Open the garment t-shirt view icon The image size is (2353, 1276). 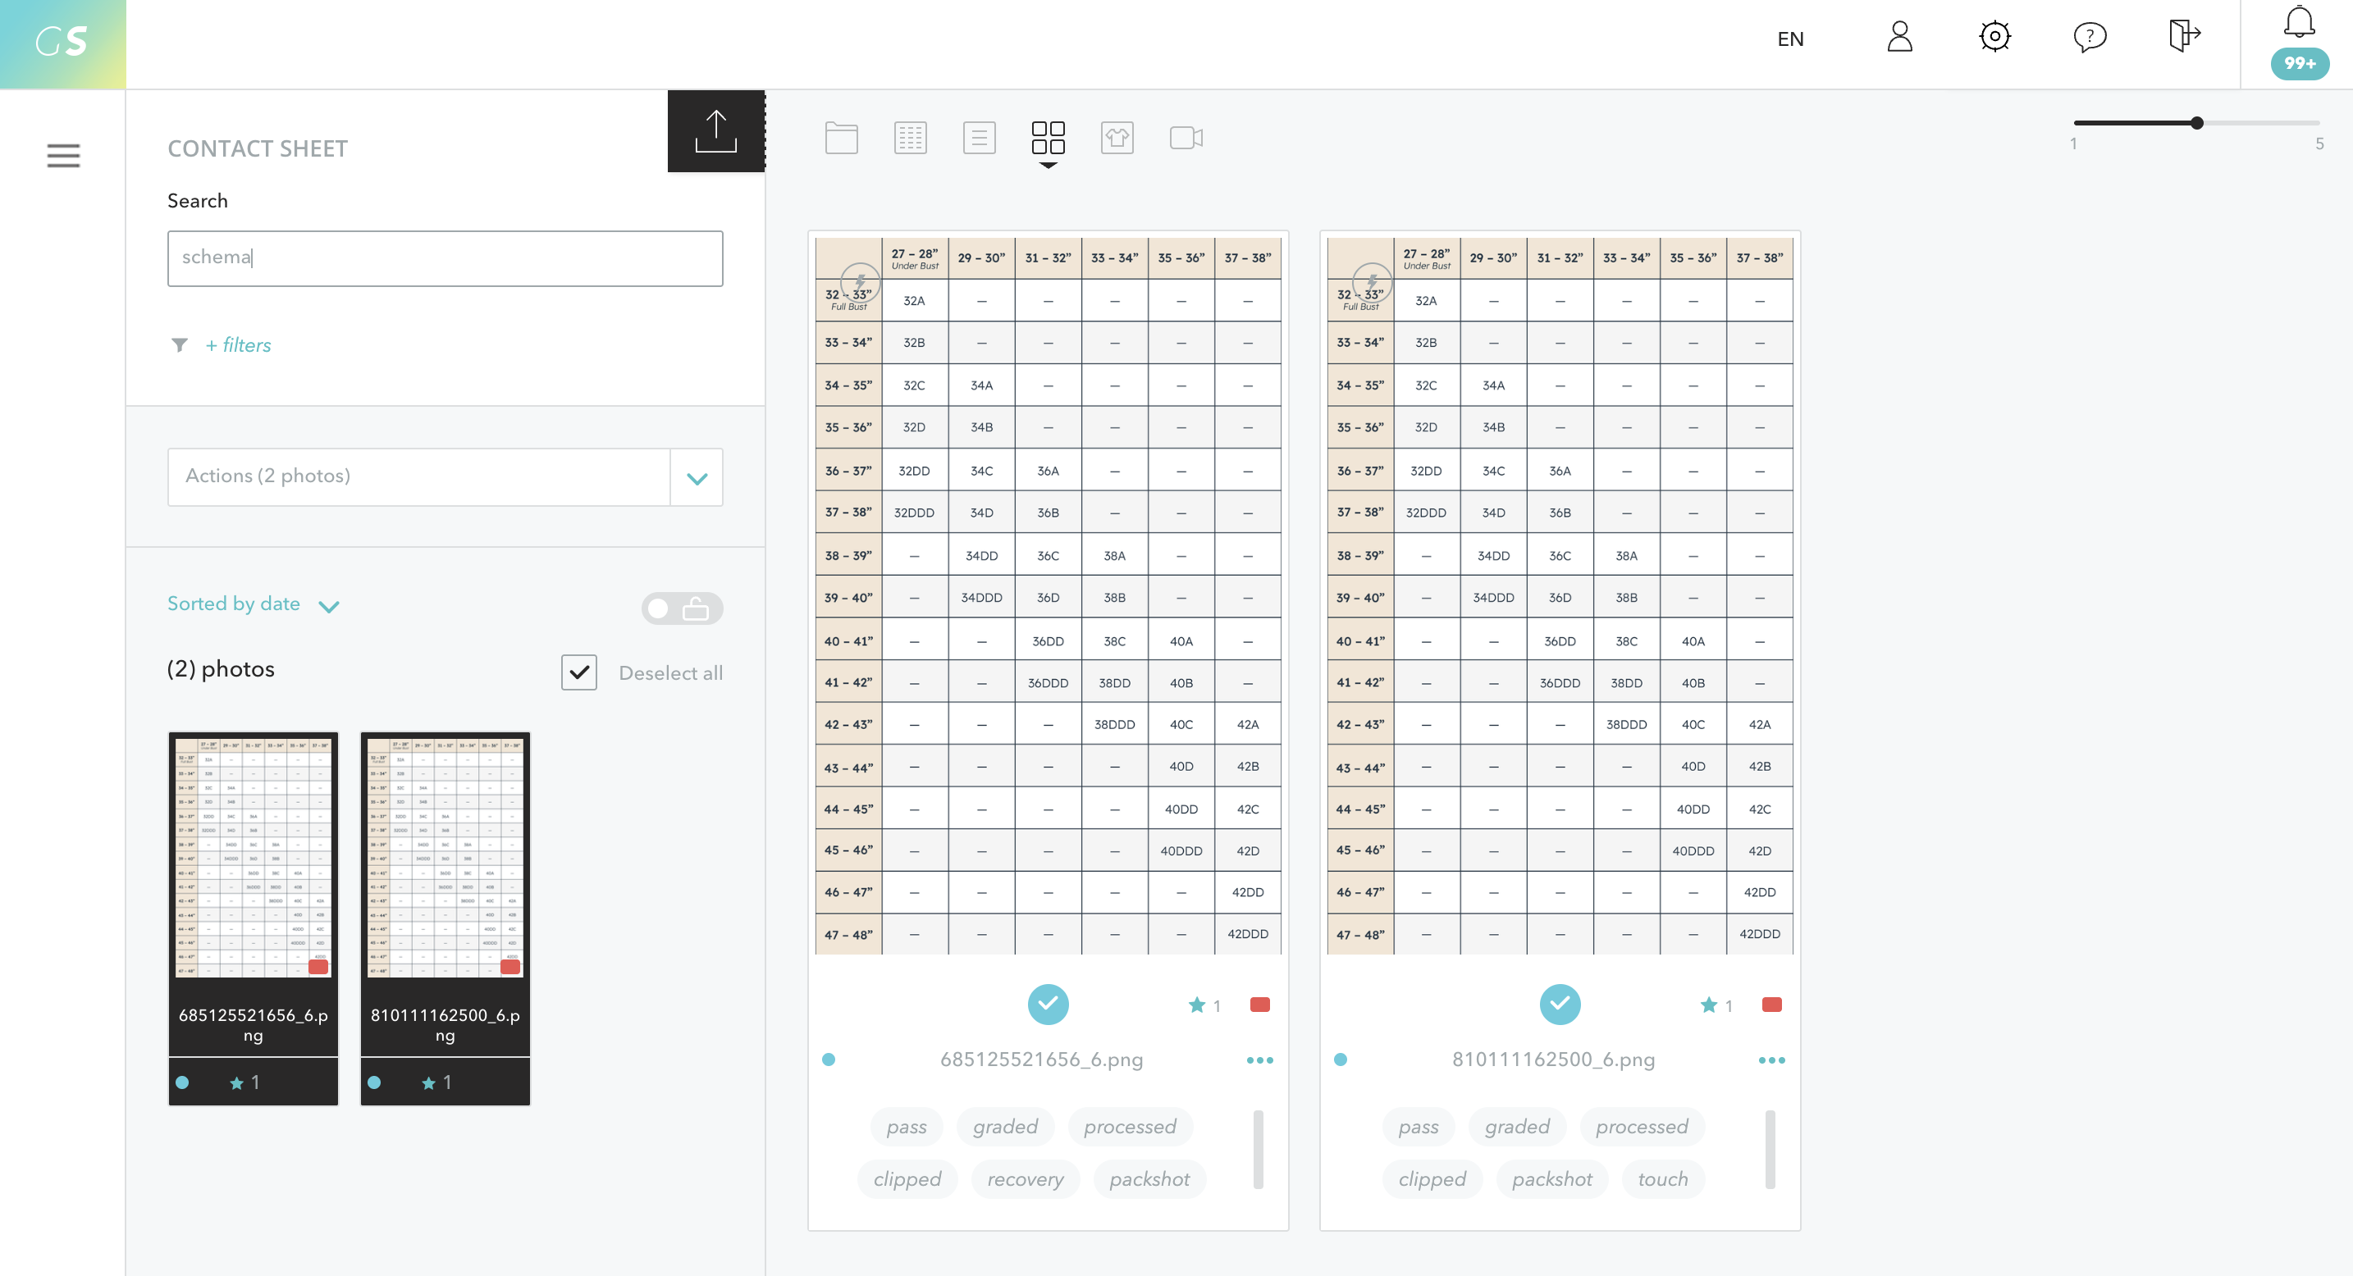(x=1117, y=138)
